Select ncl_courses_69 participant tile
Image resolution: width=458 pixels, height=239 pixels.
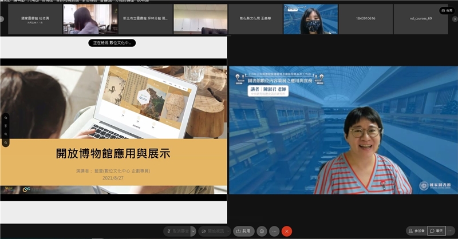click(x=421, y=19)
